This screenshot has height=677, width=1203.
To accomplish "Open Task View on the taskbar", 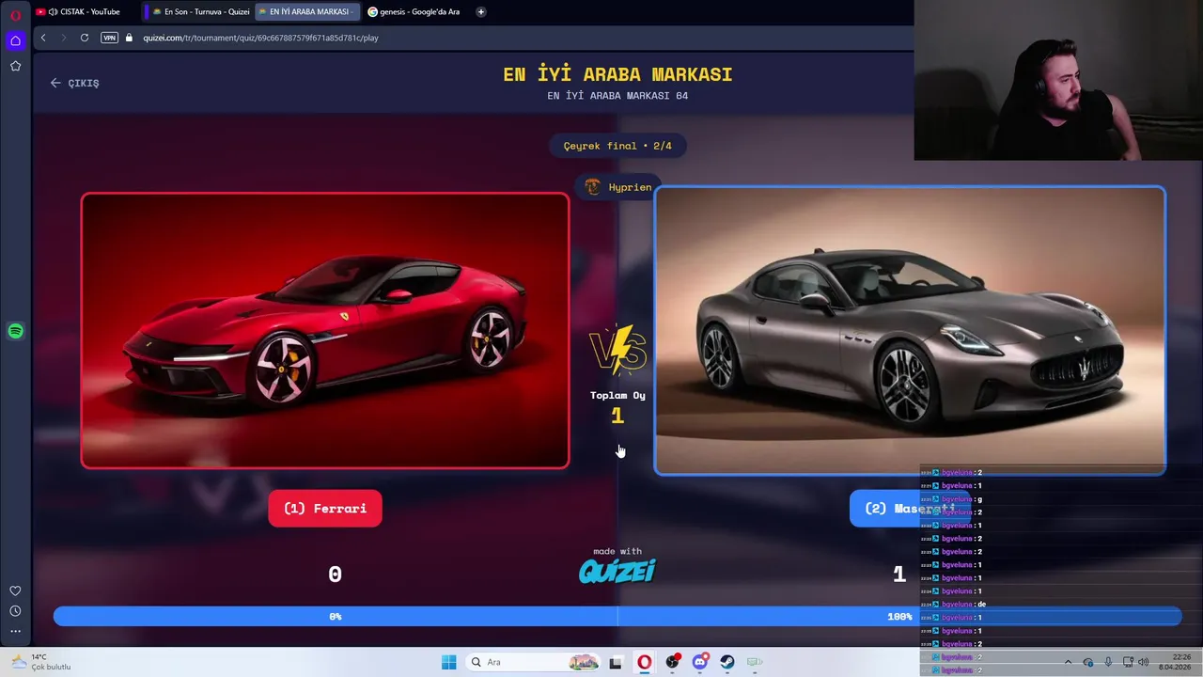I will [x=616, y=662].
